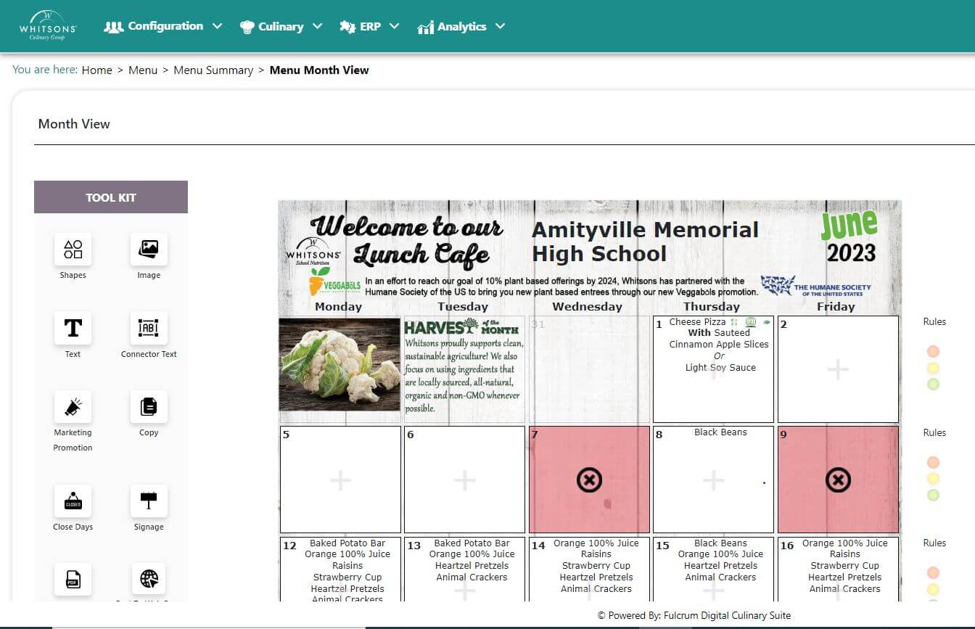Image resolution: width=975 pixels, height=629 pixels.
Task: Go to Home in the breadcrumb
Action: click(x=96, y=70)
